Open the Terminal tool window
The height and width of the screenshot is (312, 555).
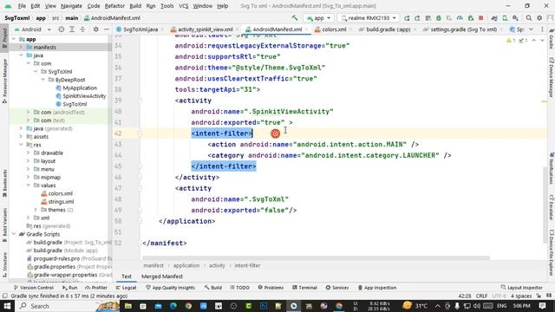(304, 288)
